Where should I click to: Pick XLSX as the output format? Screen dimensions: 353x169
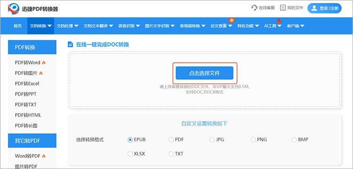pyautogui.click(x=130, y=154)
